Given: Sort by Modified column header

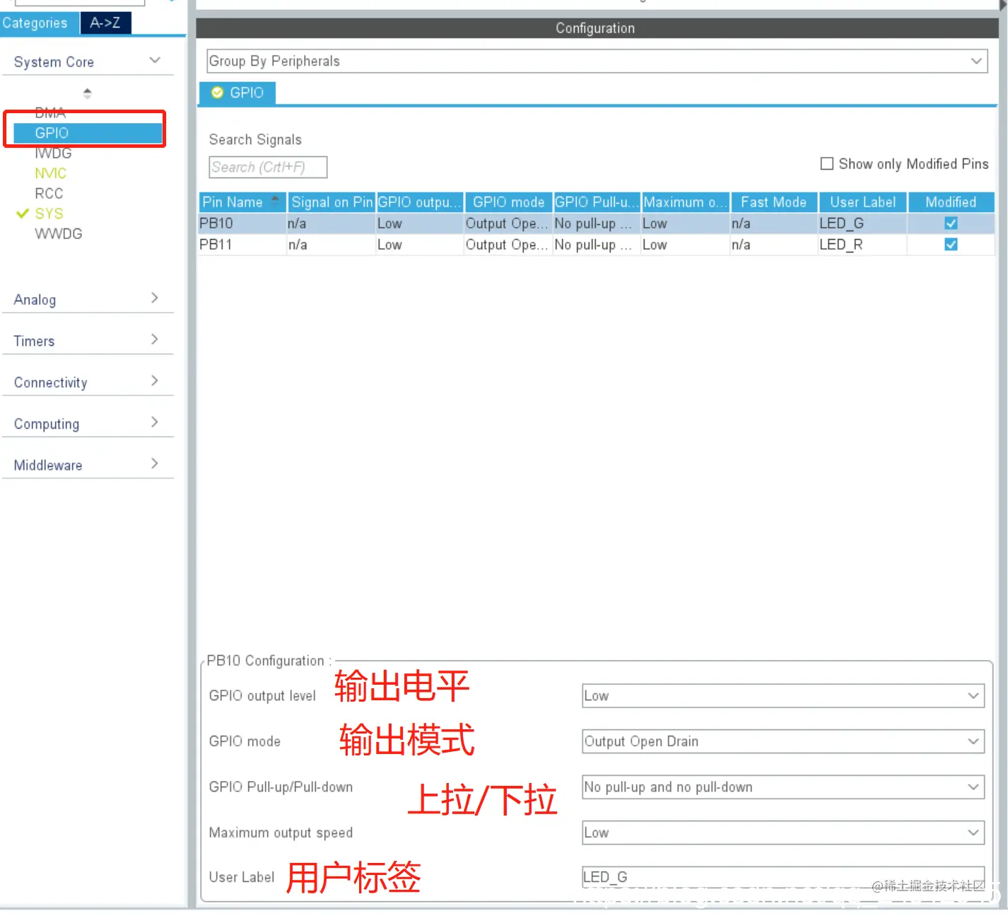Looking at the screenshot, I should [x=951, y=202].
